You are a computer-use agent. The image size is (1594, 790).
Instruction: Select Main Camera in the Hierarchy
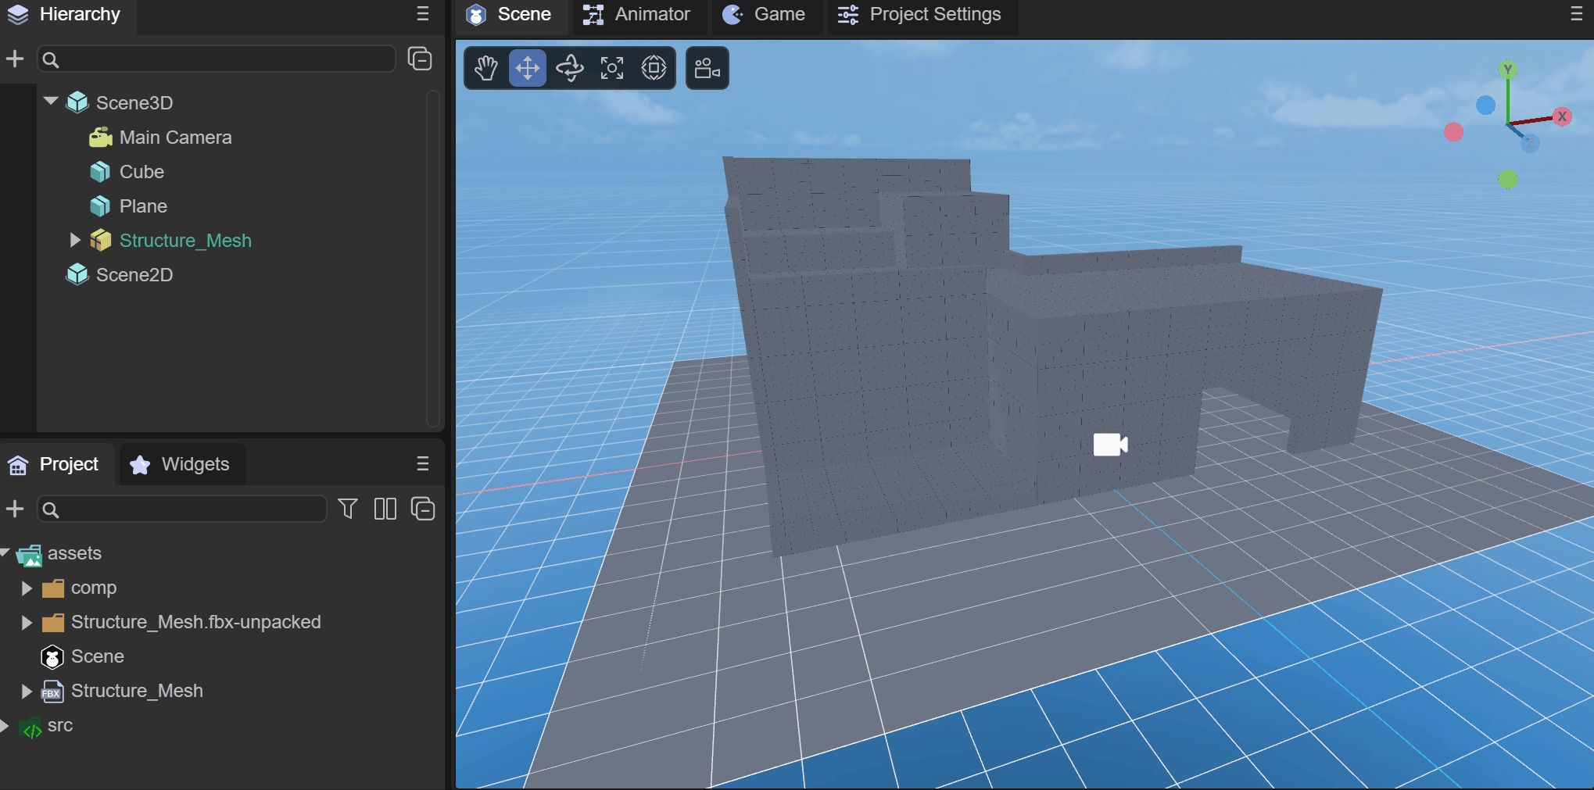(175, 138)
